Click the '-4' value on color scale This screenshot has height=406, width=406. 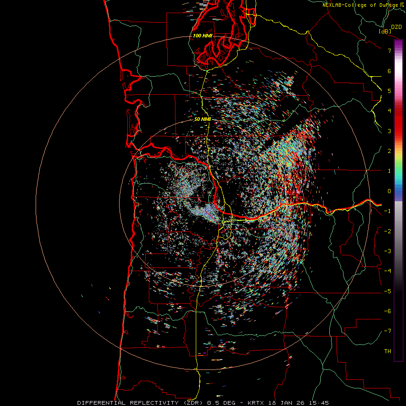click(x=388, y=271)
